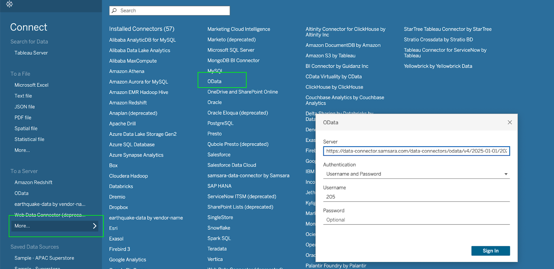Select Yellowbrick by Yellowbrick Data
Screen dimensions: 554x269
pos(438,66)
